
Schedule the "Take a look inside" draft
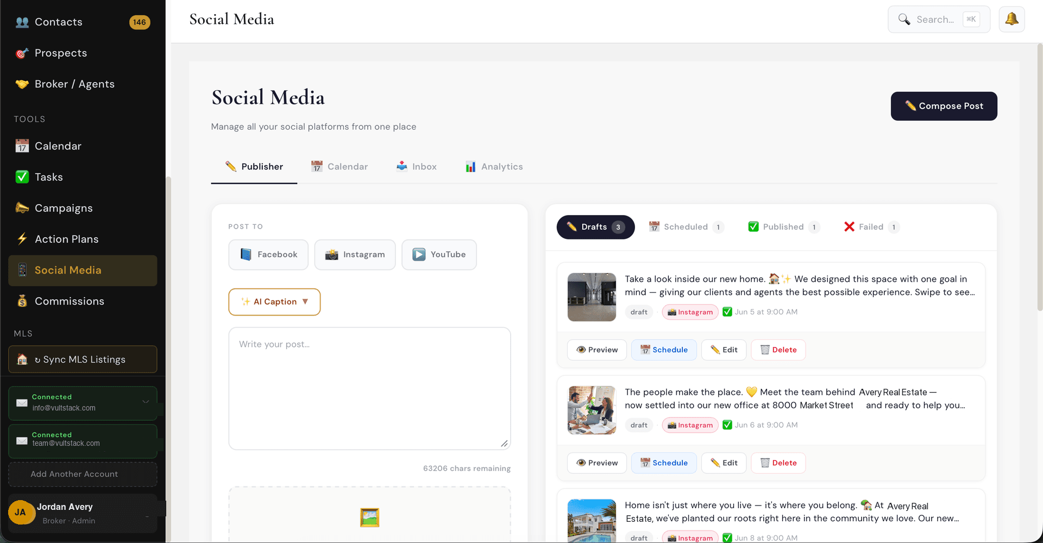pos(664,350)
